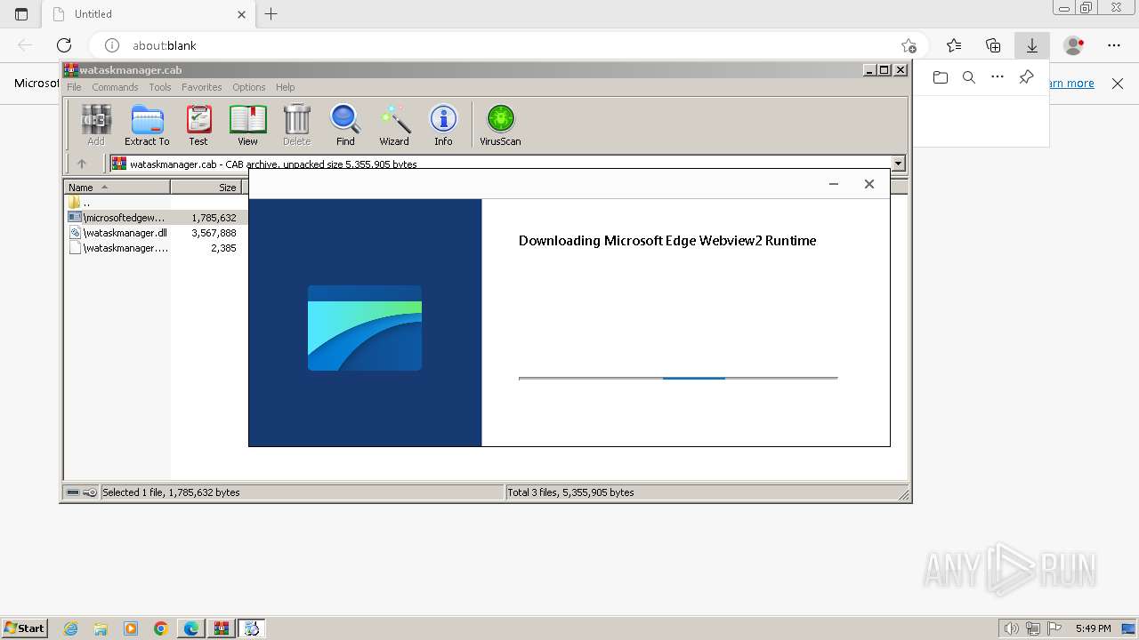
Task: Launch Chrome from taskbar
Action: coord(161,628)
